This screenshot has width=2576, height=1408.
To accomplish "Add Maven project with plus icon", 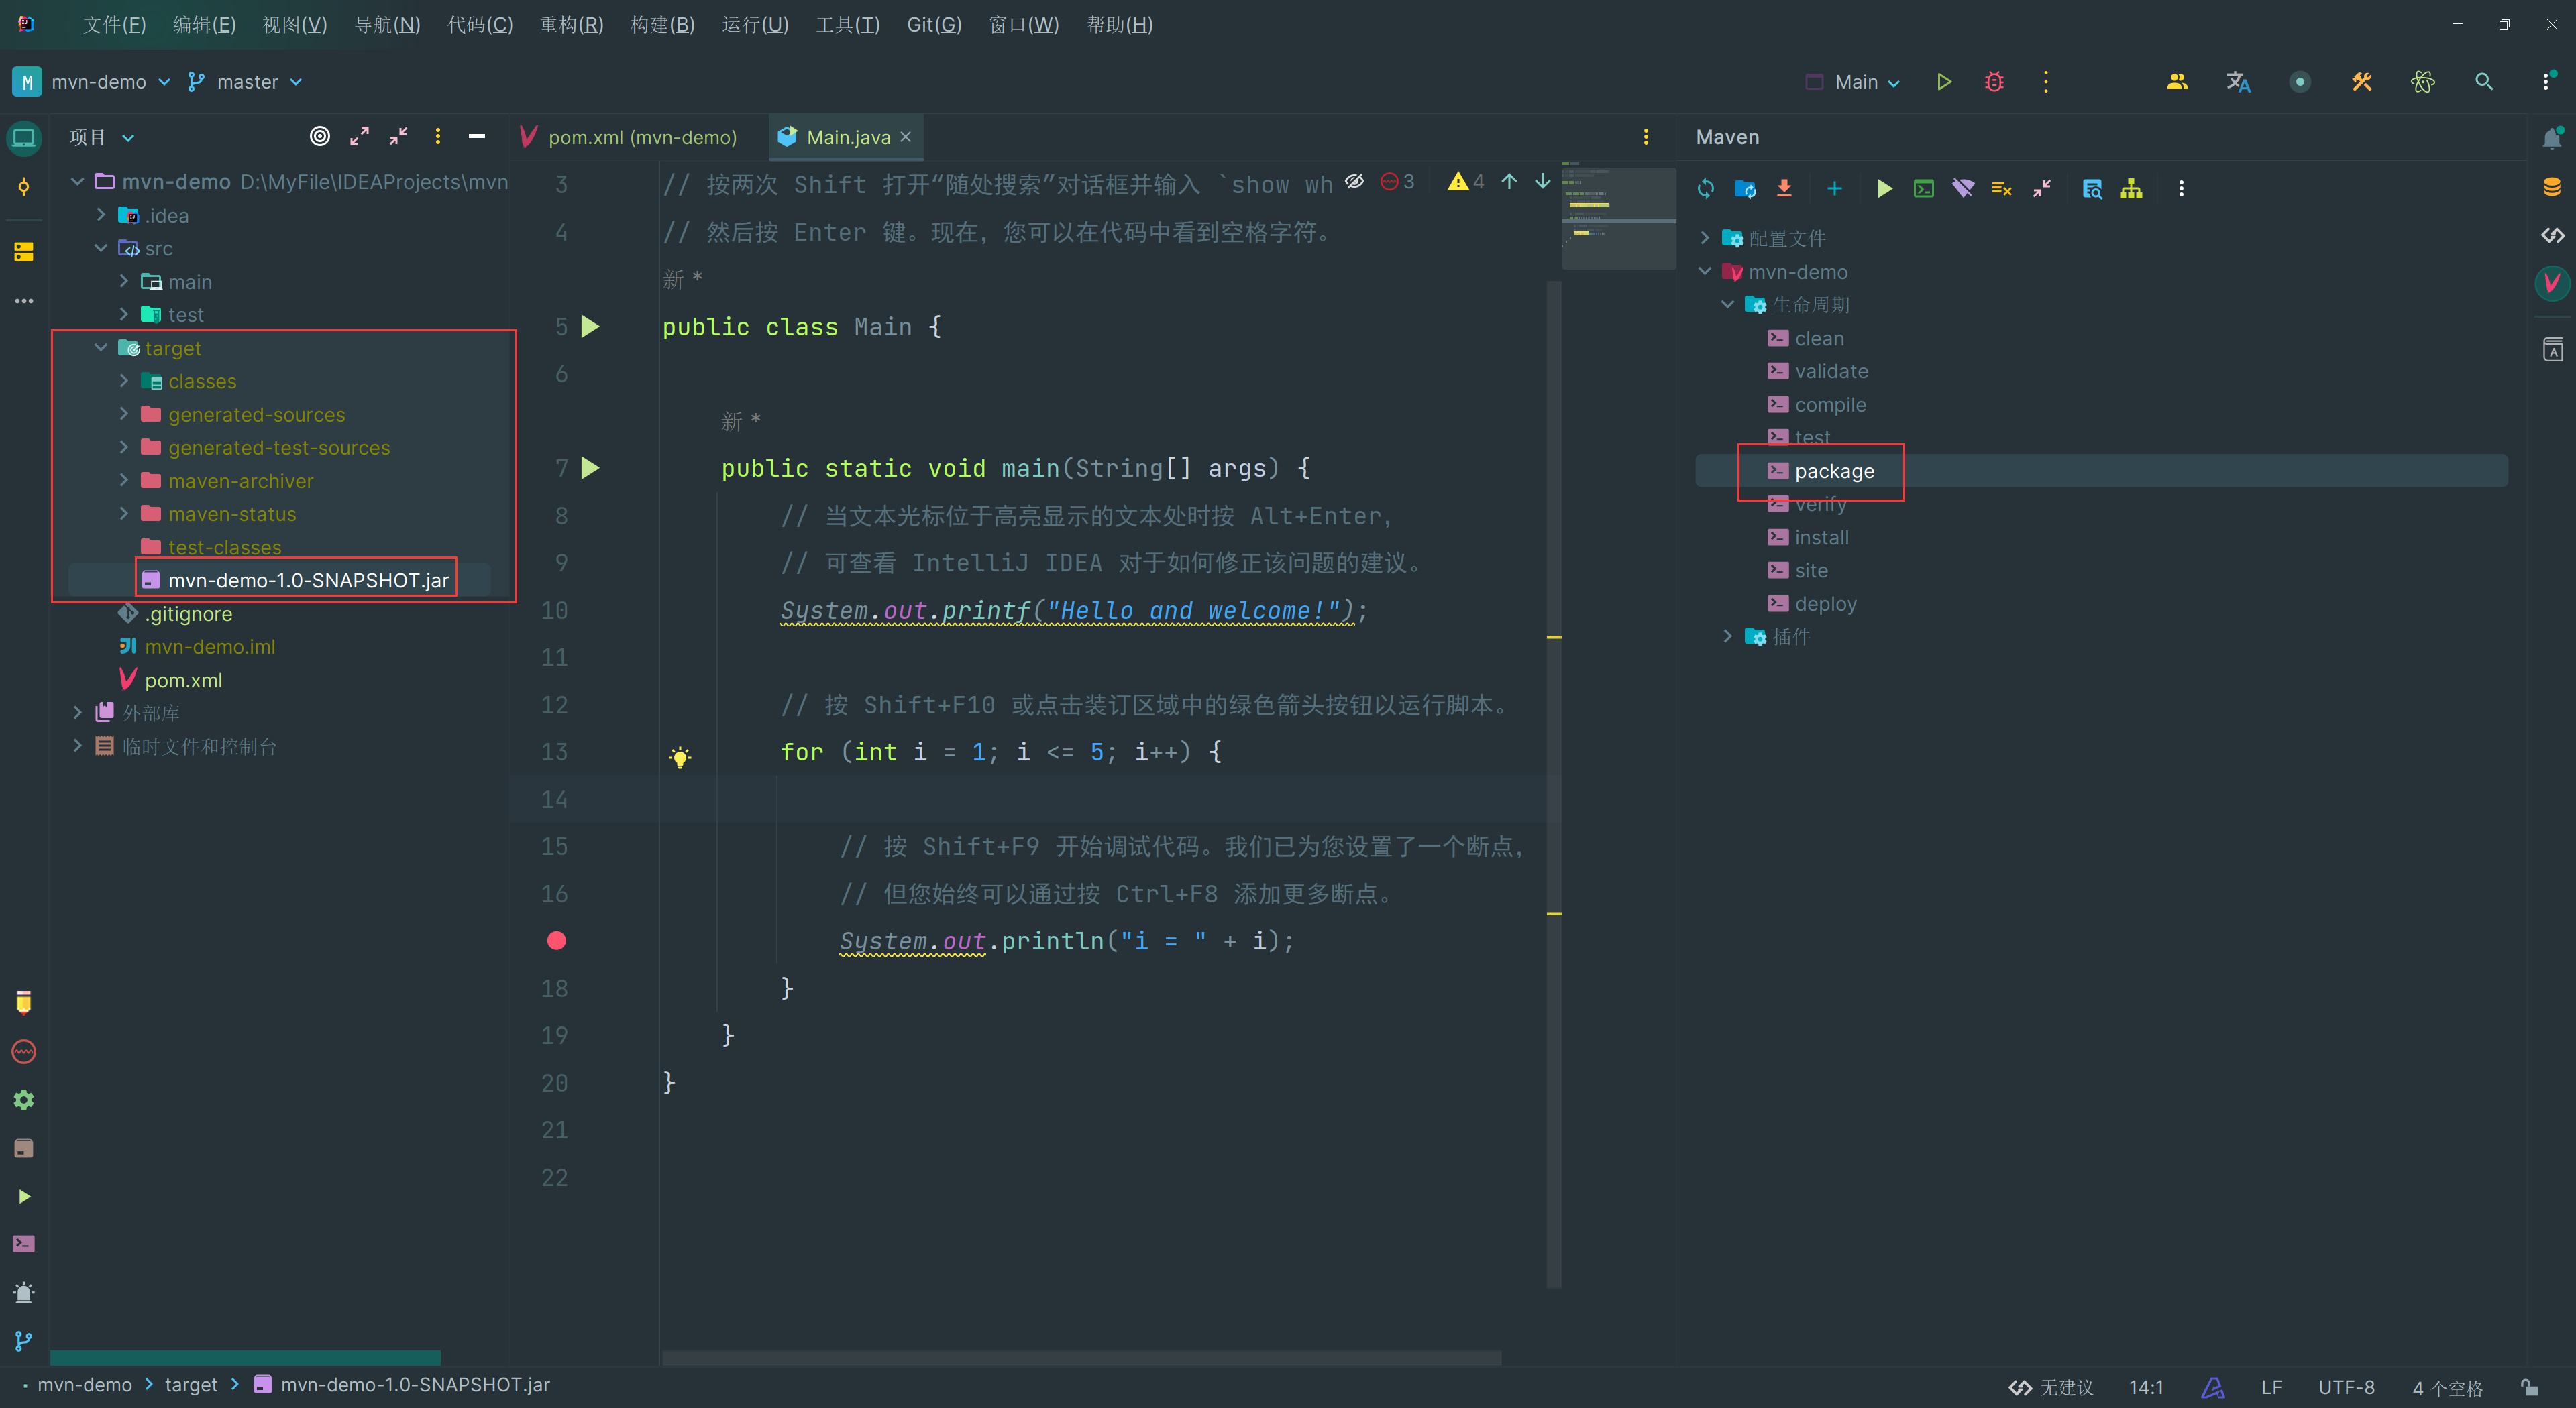I will [x=1834, y=189].
